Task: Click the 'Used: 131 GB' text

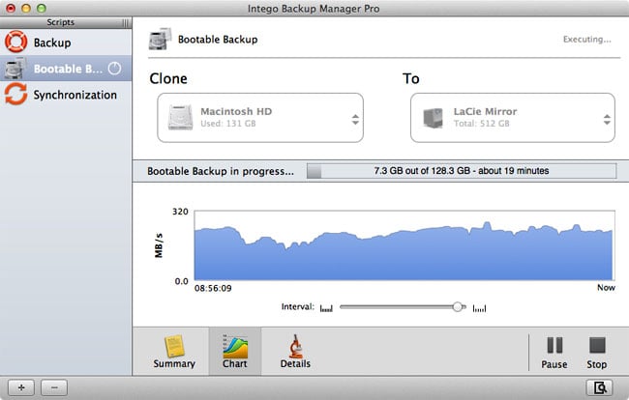Action: tap(228, 124)
